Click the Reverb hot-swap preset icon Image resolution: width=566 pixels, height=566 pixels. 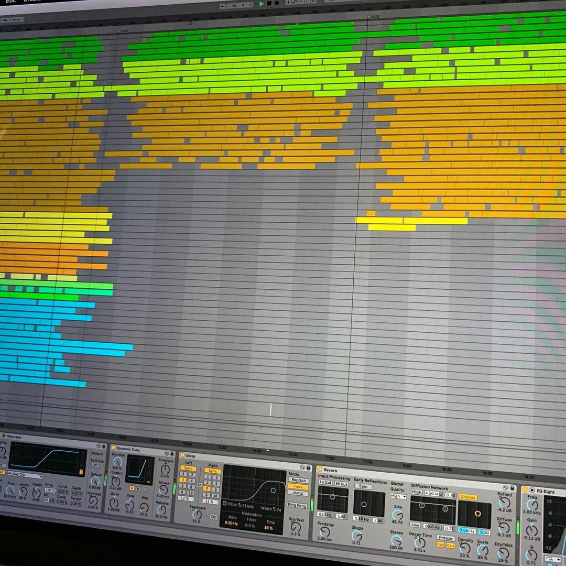point(506,487)
